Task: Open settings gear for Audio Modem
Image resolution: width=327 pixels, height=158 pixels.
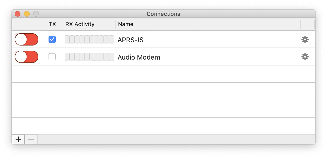Action: [305, 57]
